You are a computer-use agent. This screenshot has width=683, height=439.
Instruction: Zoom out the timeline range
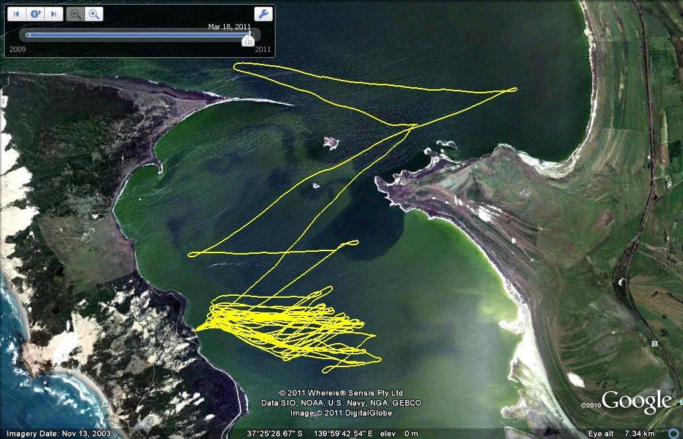click(75, 14)
